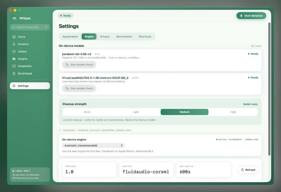Click the 'Model ready' label
The width and height of the screenshot is (281, 192).
tap(250, 104)
